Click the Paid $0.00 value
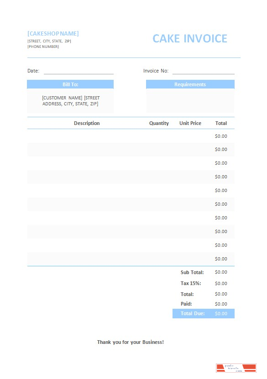267x379 pixels. pos(221,304)
